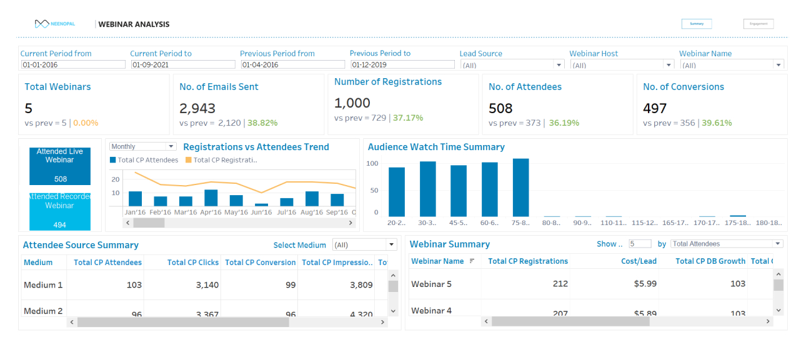Click the 39.61% conversions change percentage

tap(717, 123)
